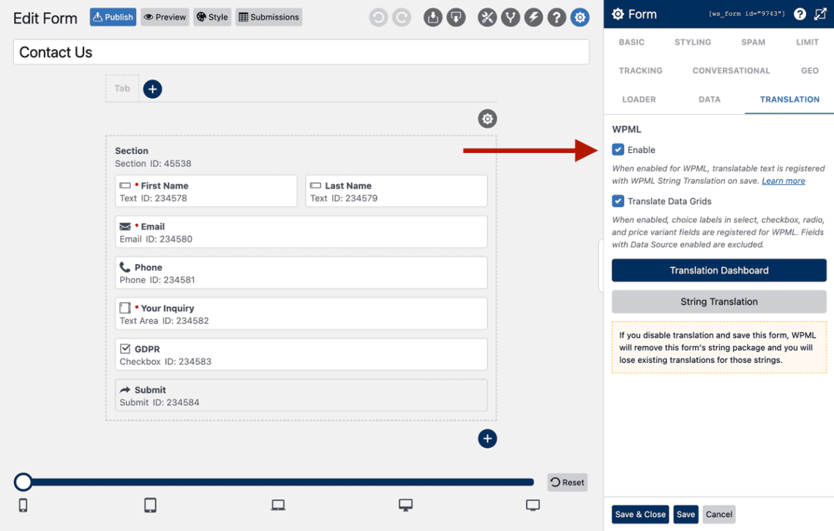The width and height of the screenshot is (834, 531).
Task: Switch to the Conversational tab
Action: [731, 71]
